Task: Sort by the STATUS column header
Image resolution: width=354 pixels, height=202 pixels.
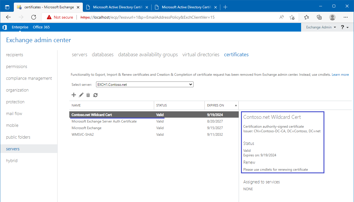Action: click(179, 105)
